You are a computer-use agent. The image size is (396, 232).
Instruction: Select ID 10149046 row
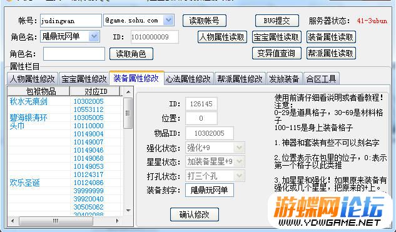point(88,150)
